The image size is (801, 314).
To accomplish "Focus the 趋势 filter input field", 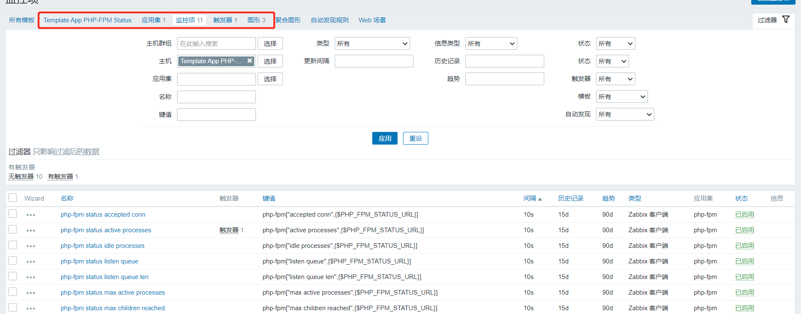I will point(505,79).
